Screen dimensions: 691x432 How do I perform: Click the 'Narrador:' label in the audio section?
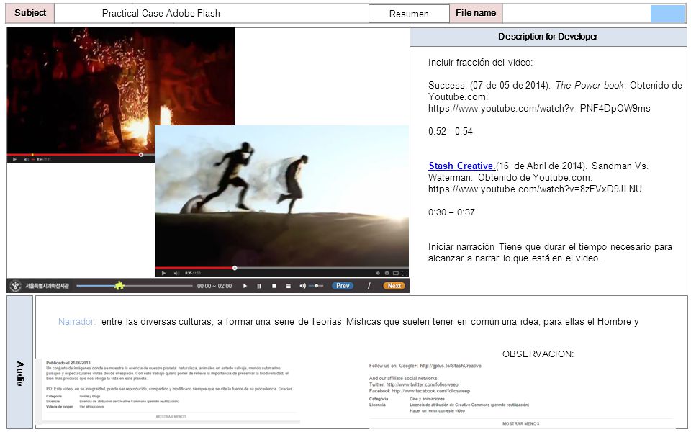77,322
